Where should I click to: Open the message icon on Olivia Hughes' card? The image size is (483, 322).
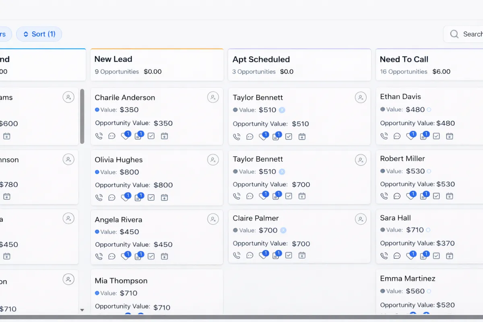click(x=112, y=198)
